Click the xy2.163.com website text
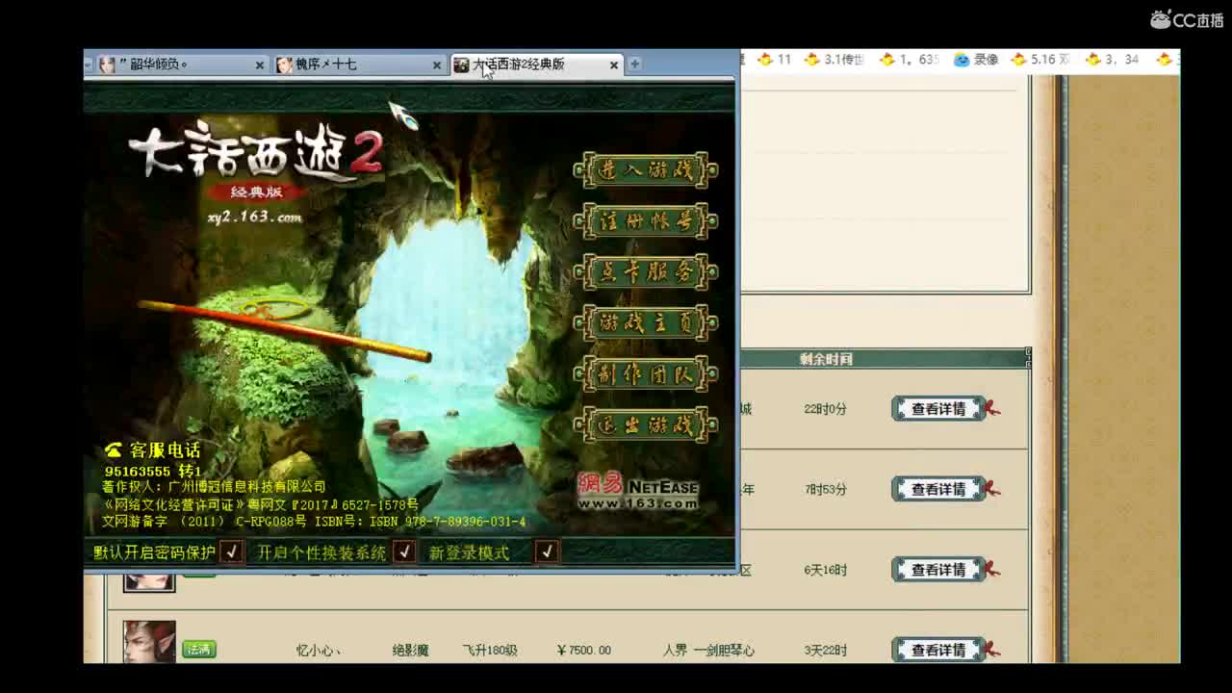This screenshot has height=693, width=1232. [x=254, y=218]
